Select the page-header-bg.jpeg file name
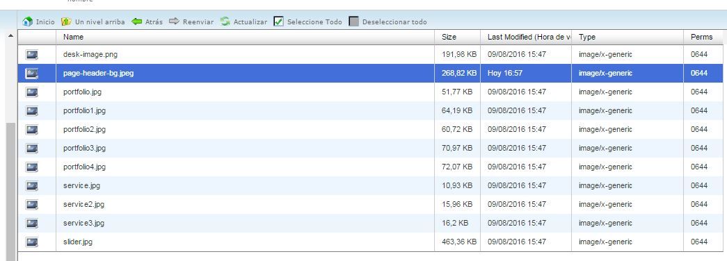The image size is (727, 261). click(x=99, y=73)
